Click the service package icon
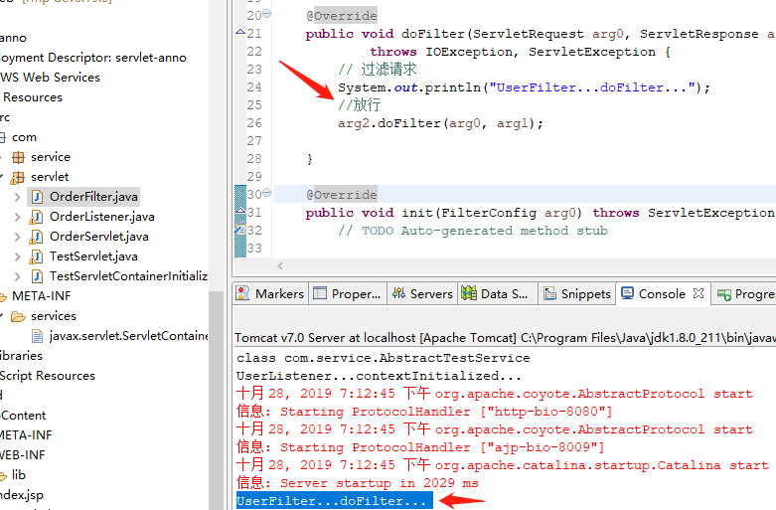This screenshot has height=510, width=776. click(18, 157)
